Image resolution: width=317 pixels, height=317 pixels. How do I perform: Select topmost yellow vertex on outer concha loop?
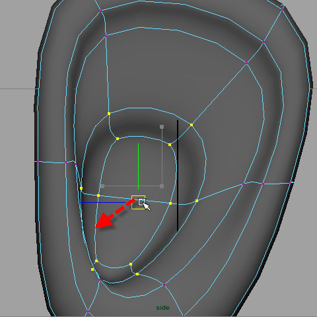(109, 114)
